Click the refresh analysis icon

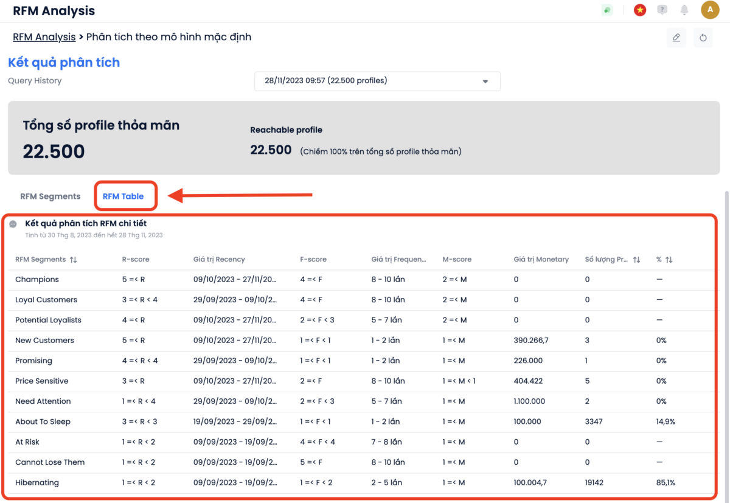pyautogui.click(x=703, y=38)
